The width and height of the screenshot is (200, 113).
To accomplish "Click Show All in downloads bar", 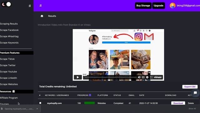I will click(x=192, y=109).
